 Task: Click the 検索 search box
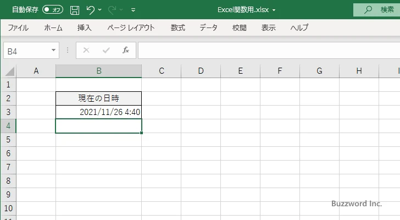376,10
